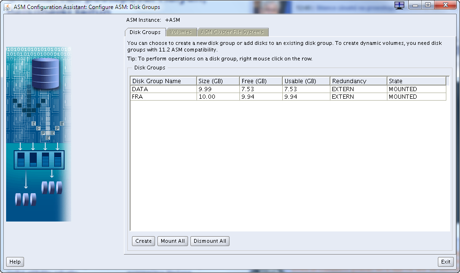Minimize the ASM Configuration Assistant window
Image resolution: width=460 pixels, height=273 pixels.
(415, 5)
